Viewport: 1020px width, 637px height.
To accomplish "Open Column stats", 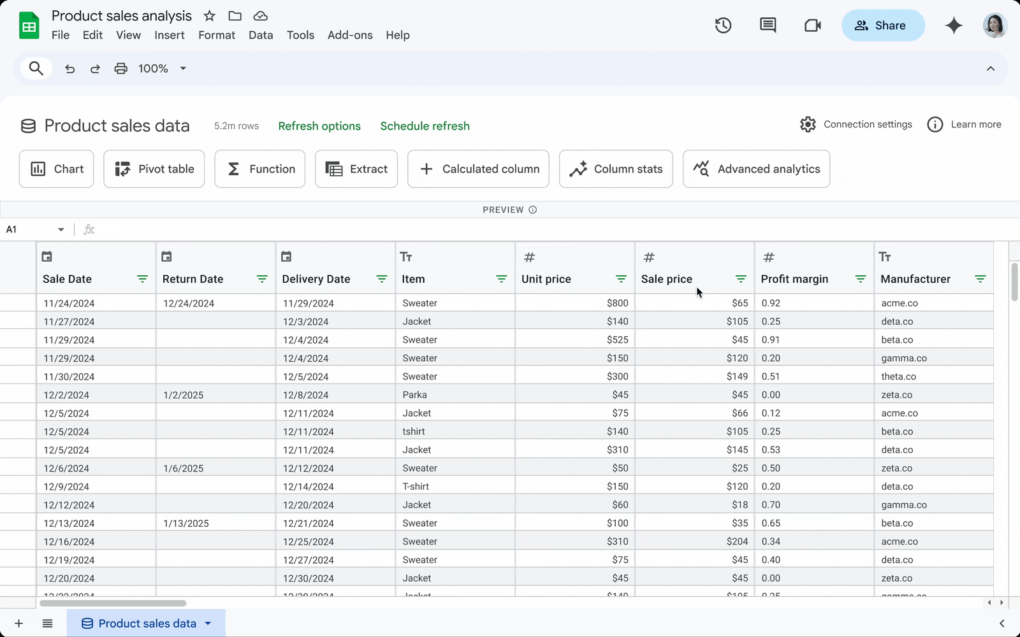I will click(x=615, y=169).
